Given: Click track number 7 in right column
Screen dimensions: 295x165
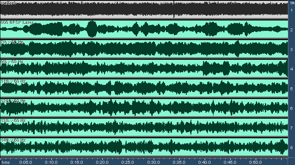Looking at the screenshot, I should pos(292,128).
